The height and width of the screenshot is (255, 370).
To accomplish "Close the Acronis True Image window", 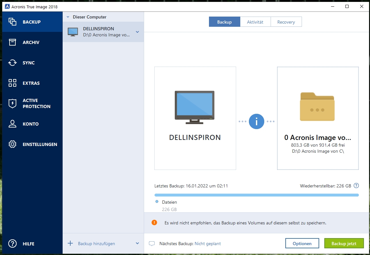I will point(361,6).
